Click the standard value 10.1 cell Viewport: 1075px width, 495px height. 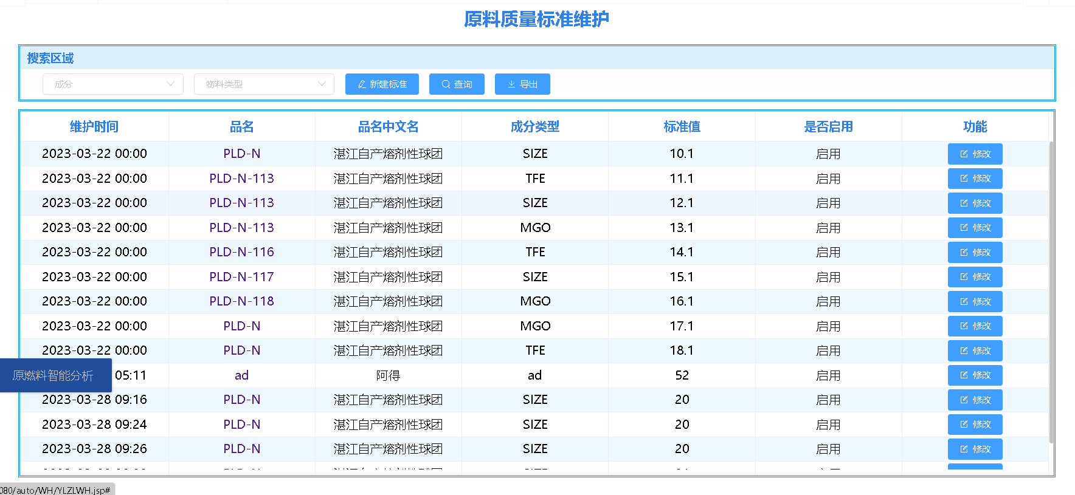click(x=682, y=154)
